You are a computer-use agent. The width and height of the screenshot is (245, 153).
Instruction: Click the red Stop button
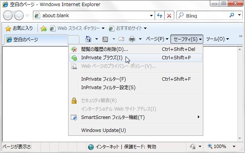pyautogui.click(x=169, y=15)
